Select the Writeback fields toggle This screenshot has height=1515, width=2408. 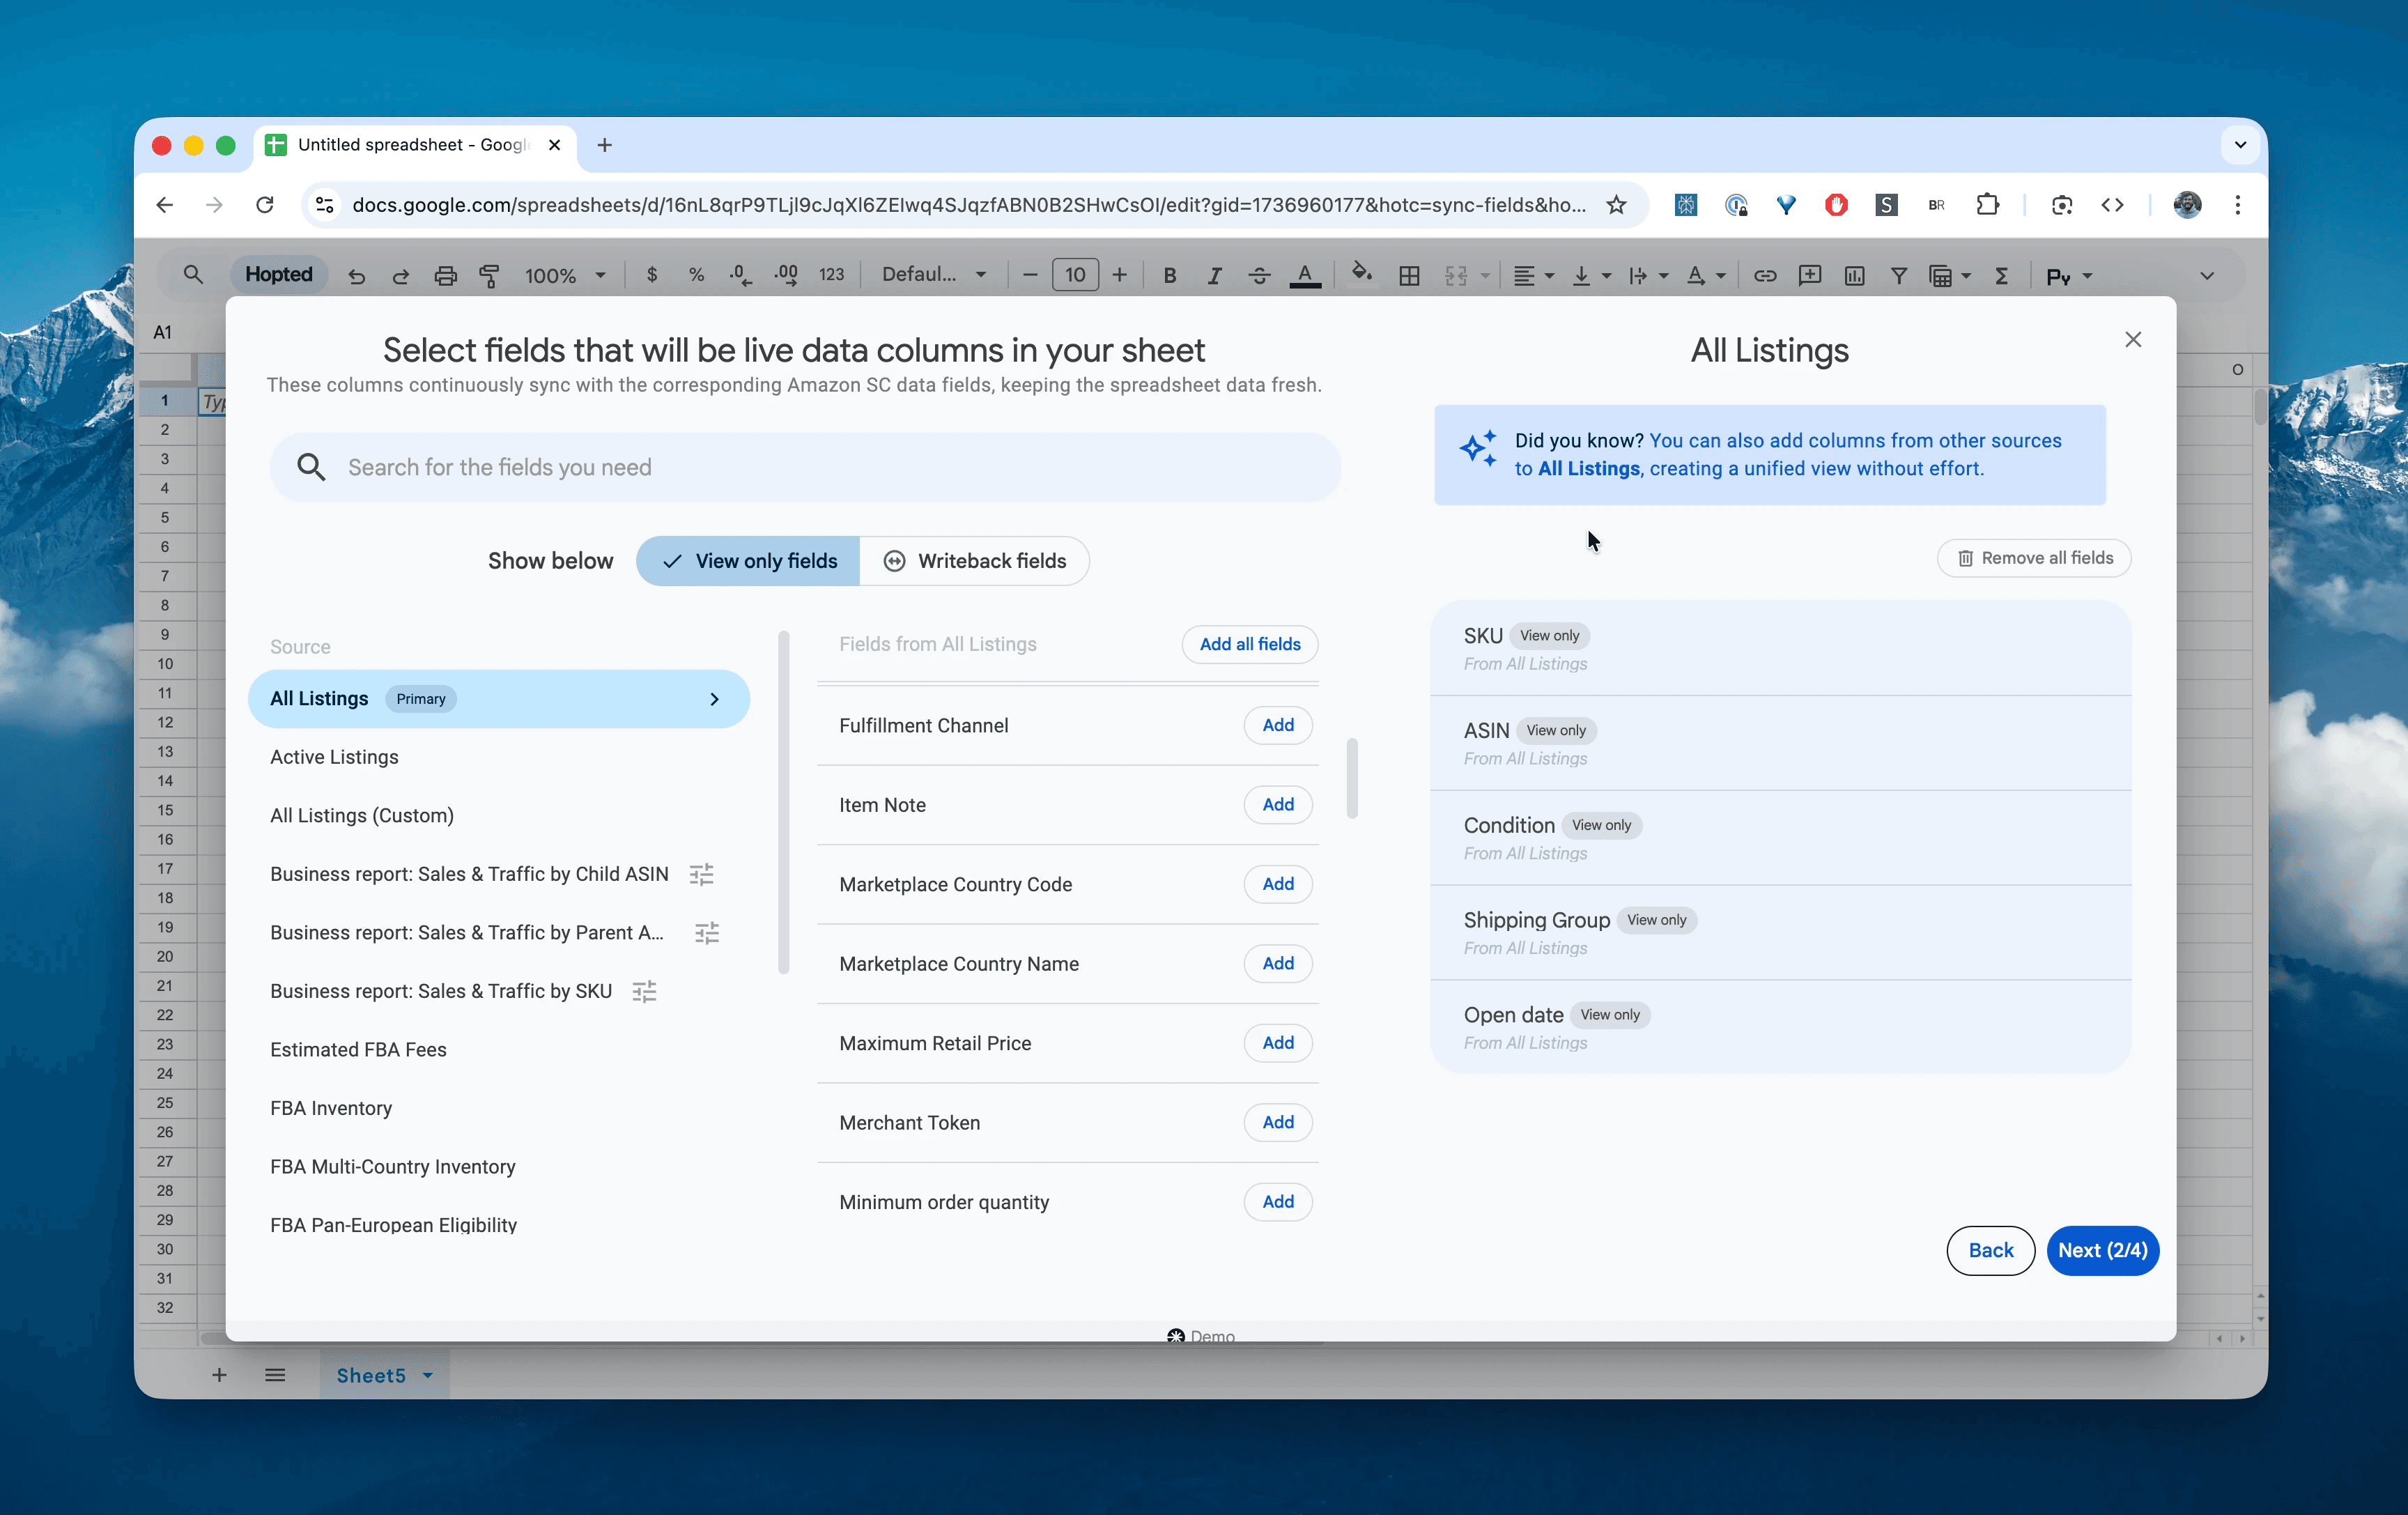(974, 561)
